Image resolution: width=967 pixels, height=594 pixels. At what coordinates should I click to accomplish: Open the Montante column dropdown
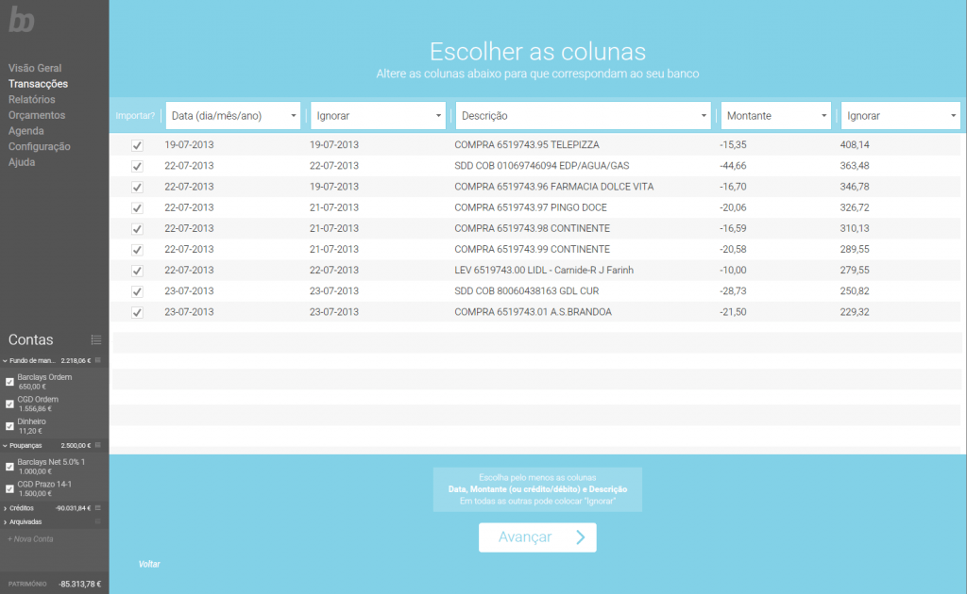[x=775, y=116]
